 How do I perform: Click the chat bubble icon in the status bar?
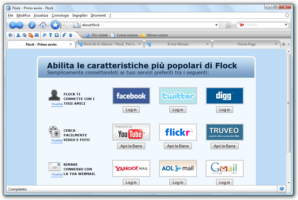coord(282,189)
